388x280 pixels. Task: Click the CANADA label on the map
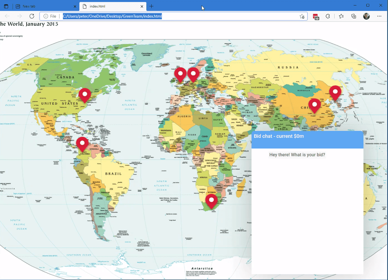coord(66,77)
